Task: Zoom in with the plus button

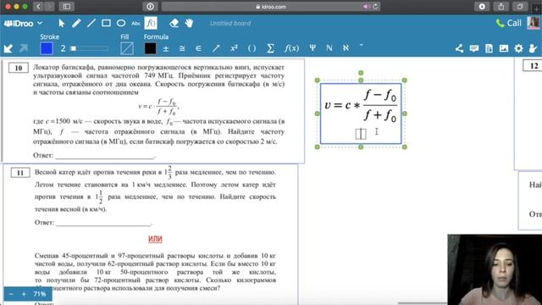Action: (x=24, y=294)
